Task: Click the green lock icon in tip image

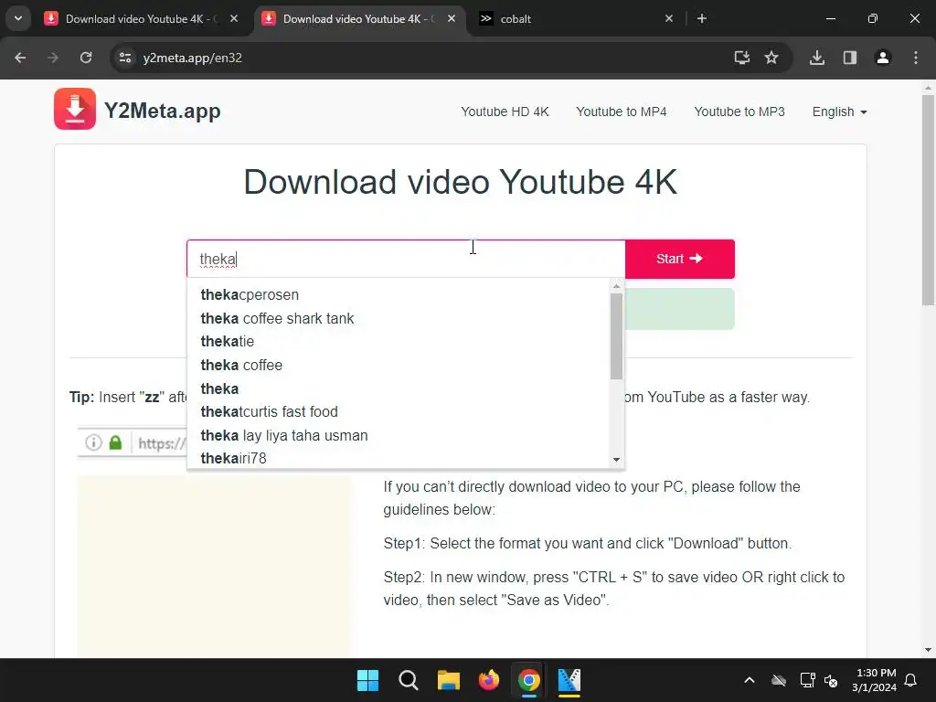Action: coord(116,443)
